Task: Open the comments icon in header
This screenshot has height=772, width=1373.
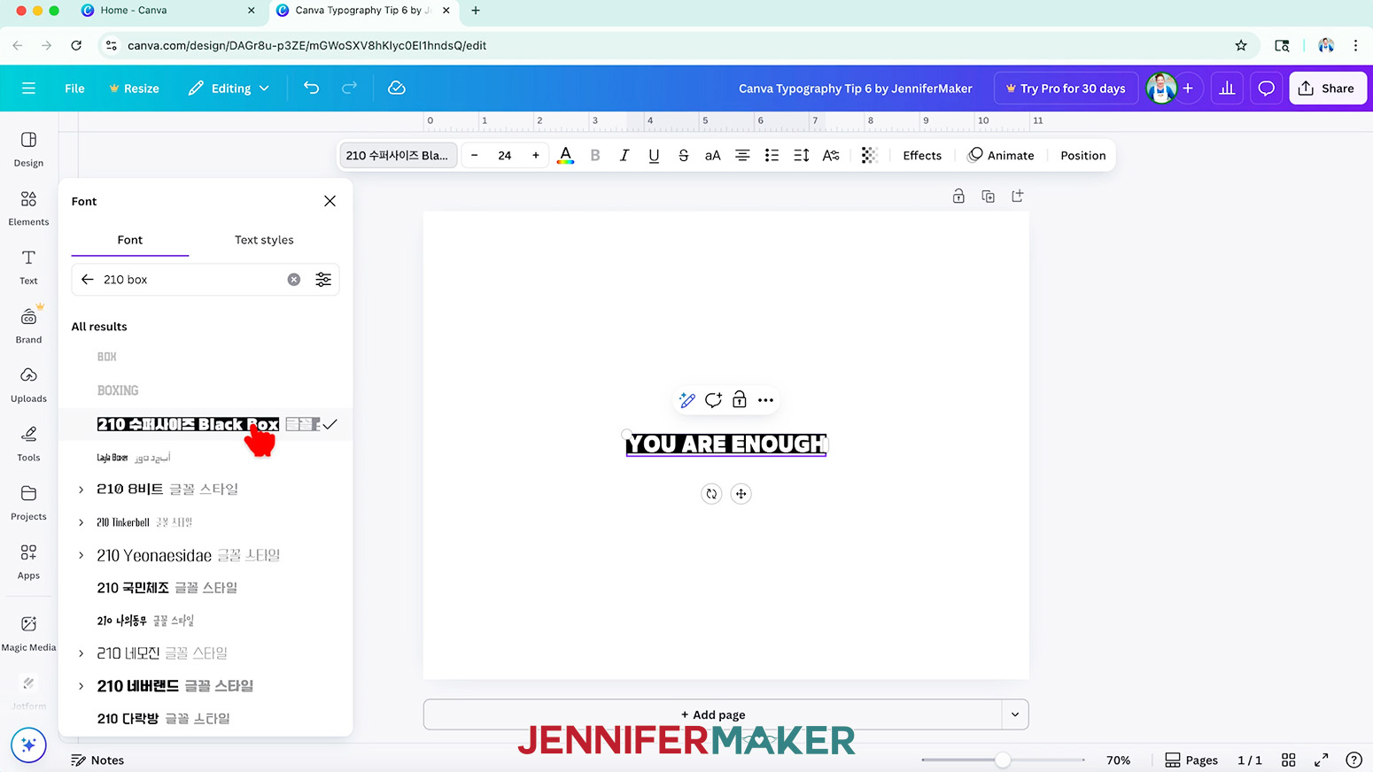Action: pos(1267,89)
